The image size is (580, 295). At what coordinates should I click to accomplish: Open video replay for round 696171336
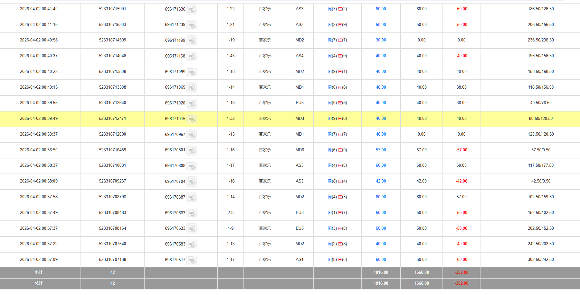pos(192,10)
